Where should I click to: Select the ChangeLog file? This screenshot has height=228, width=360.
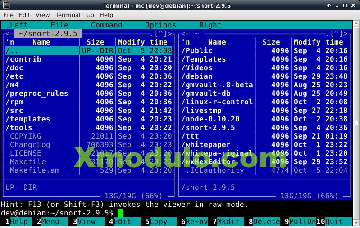pos(89,145)
